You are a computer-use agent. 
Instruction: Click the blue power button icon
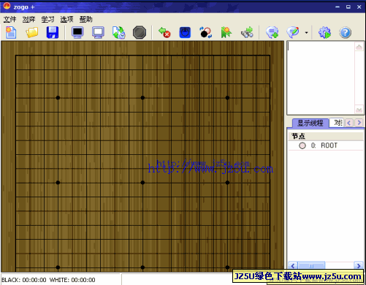185,32
